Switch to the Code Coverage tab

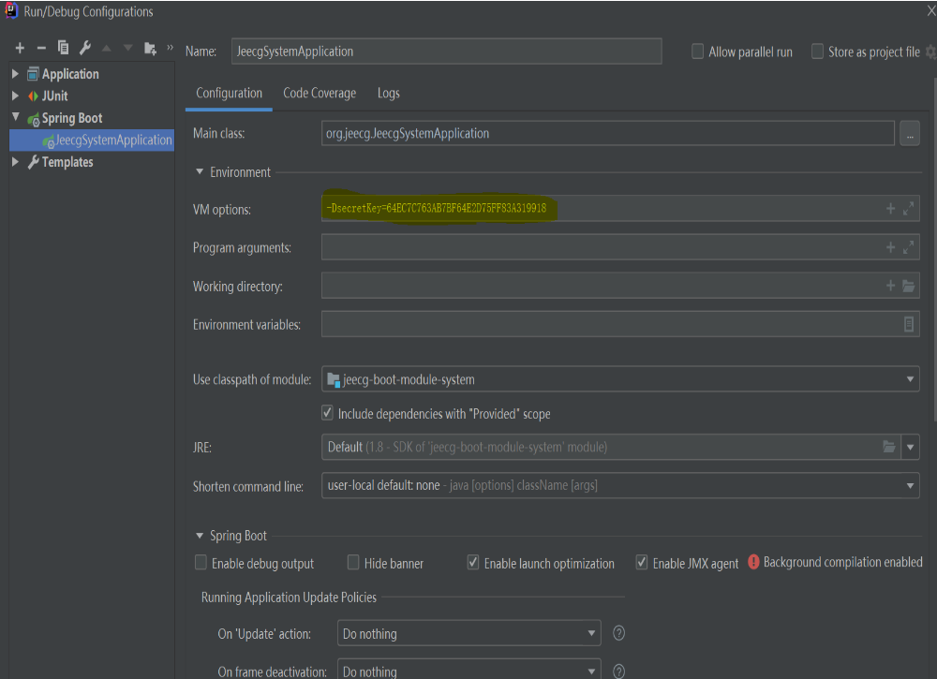click(x=320, y=93)
